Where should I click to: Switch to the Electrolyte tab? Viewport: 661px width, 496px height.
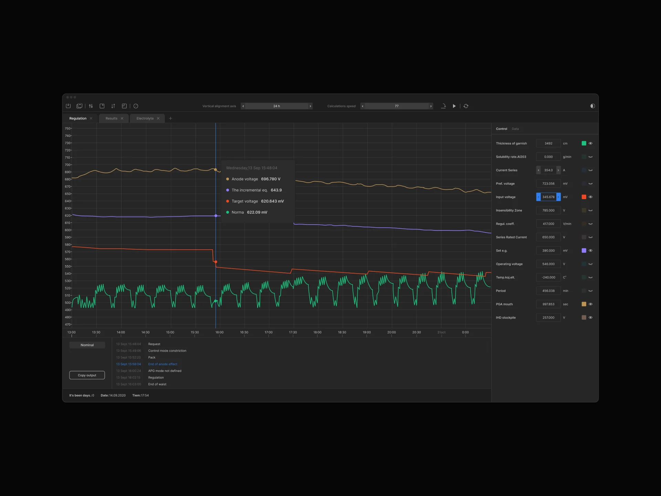click(145, 118)
